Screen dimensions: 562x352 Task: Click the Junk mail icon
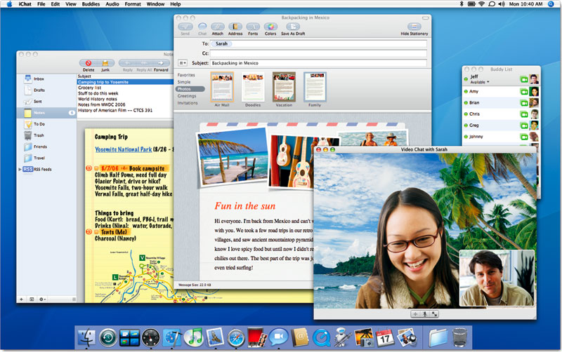coord(105,62)
